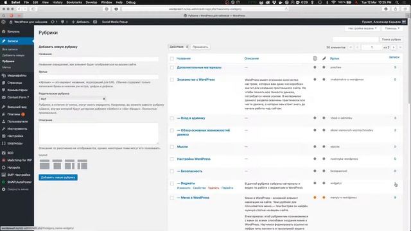The width and height of the screenshot is (411, 231).
Task: Check the Настройка WordPress row checkbox
Action: (172, 159)
